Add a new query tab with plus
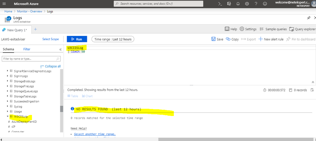316x141 pixels. click(35, 29)
